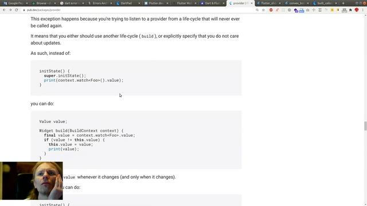Close the Google Flutter tab

pos(27,3)
